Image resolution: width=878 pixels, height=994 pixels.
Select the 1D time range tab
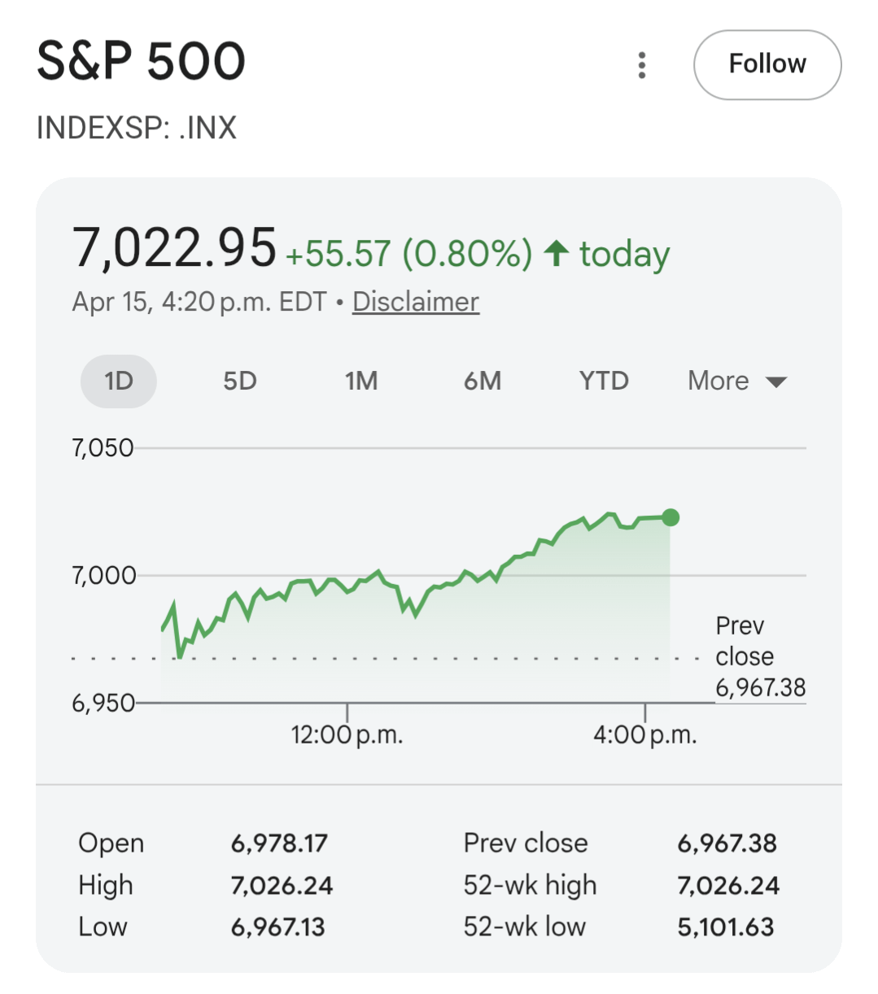pos(119,381)
